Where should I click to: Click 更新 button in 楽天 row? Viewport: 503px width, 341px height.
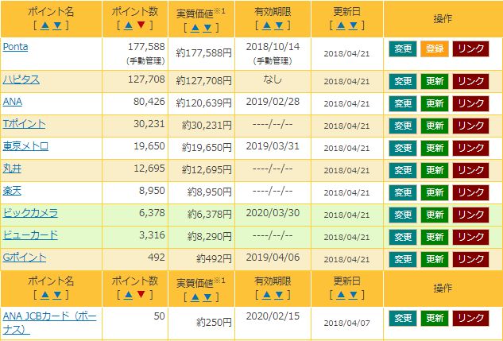point(435,192)
